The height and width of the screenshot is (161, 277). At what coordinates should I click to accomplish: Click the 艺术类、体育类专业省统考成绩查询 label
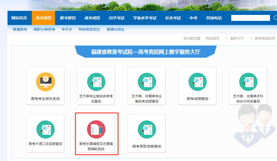click(x=147, y=99)
